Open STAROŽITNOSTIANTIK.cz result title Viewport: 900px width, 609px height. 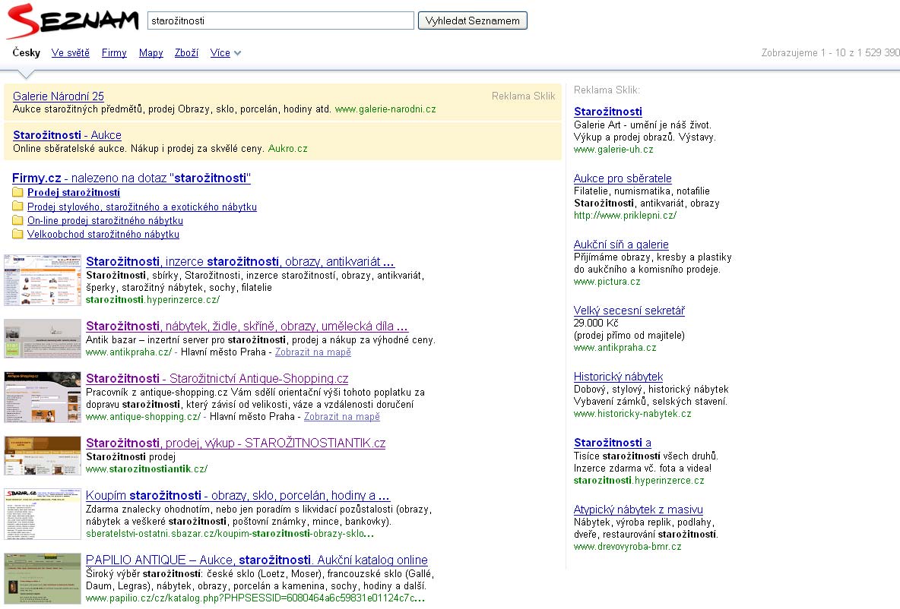236,443
